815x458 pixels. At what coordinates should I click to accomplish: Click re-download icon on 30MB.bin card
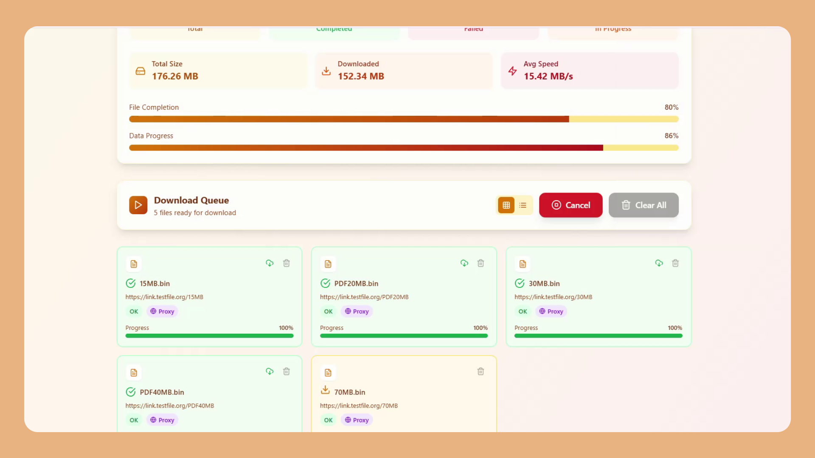pyautogui.click(x=659, y=263)
